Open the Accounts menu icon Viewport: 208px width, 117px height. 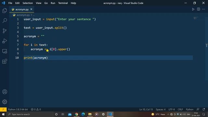(5, 92)
